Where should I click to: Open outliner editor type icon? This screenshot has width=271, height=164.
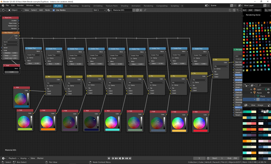point(247,86)
